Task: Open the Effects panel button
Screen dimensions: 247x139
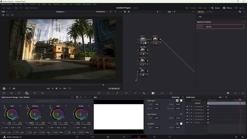Action: tap(227, 8)
